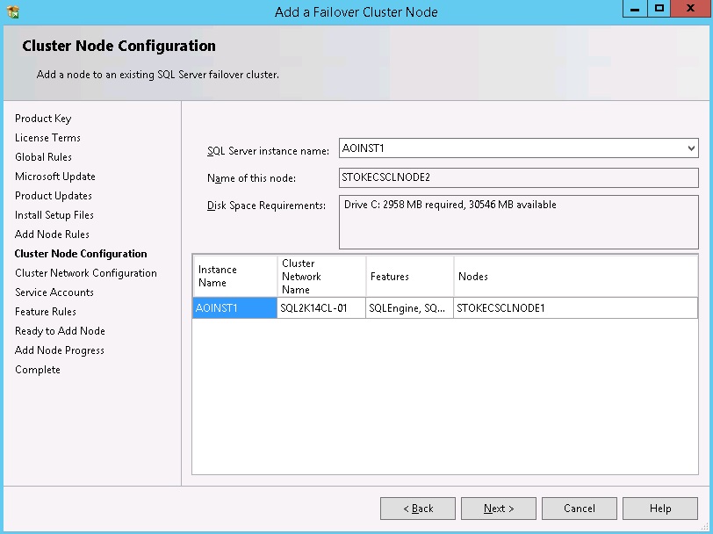This screenshot has width=713, height=534.
Task: Minimize the Add a Failover Cluster Node window
Action: [x=635, y=9]
